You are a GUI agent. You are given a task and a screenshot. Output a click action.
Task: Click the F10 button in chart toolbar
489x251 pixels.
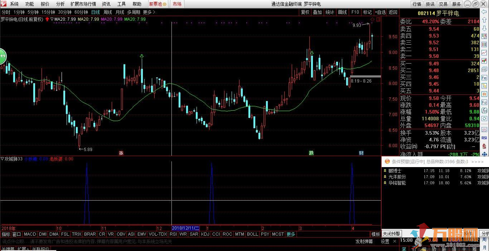tap(355, 12)
